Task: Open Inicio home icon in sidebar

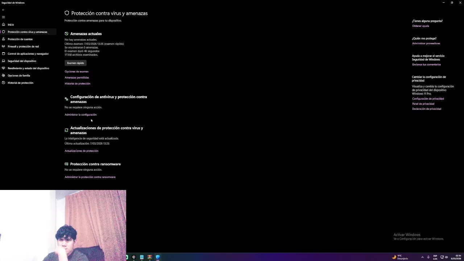Action: point(3,25)
